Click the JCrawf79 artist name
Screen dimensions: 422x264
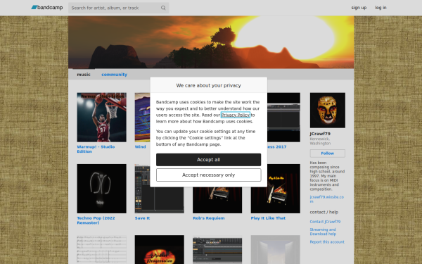click(x=320, y=134)
